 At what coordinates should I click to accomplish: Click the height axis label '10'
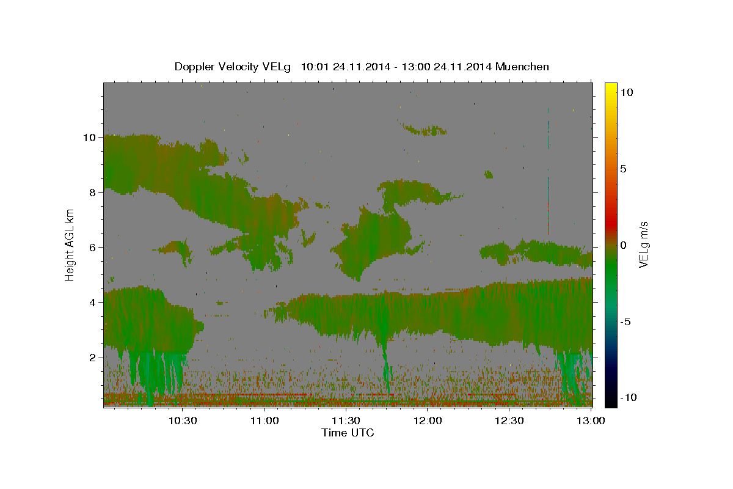tap(90, 137)
